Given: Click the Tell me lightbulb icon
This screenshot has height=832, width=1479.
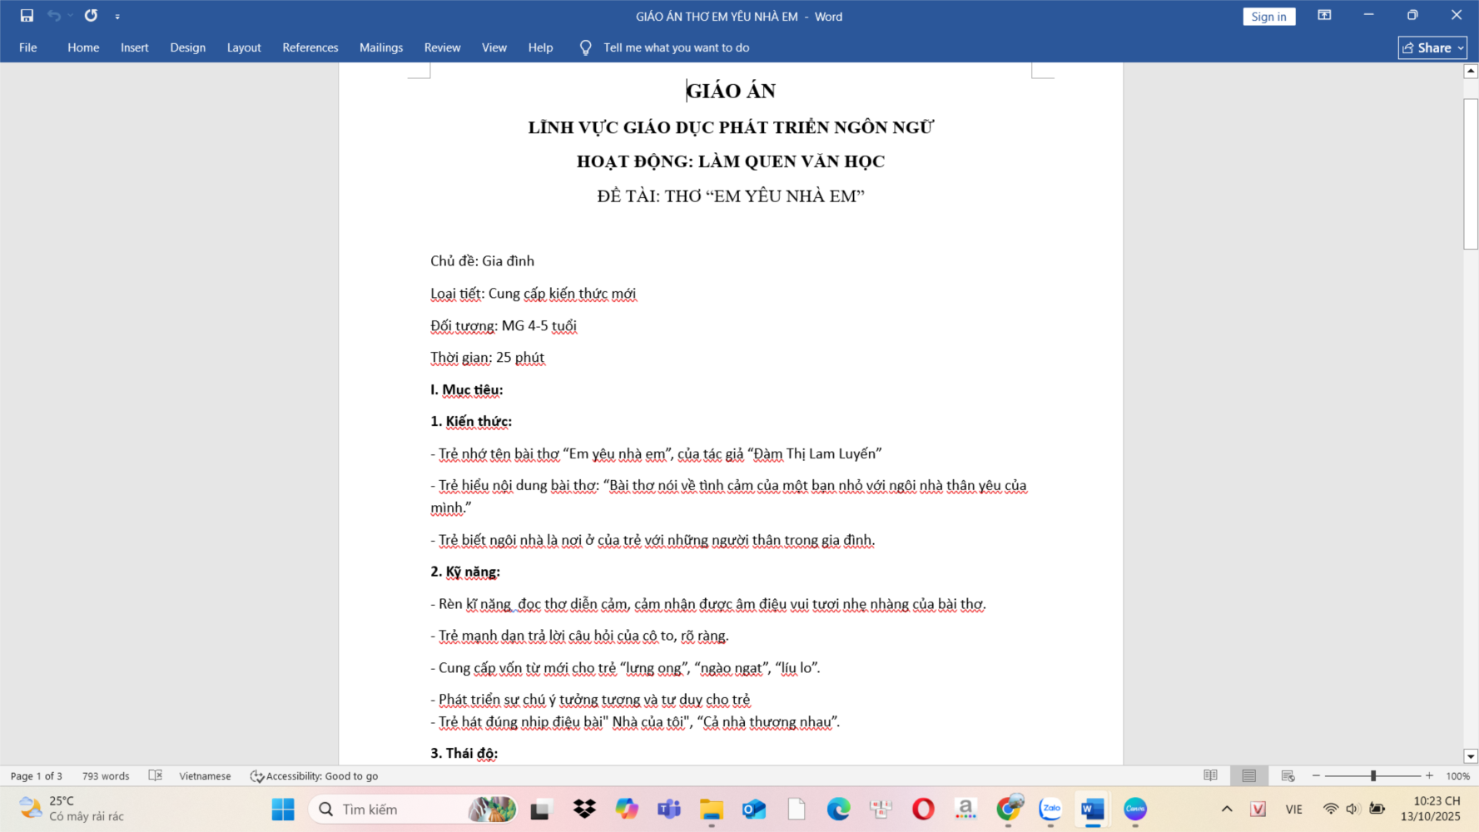Looking at the screenshot, I should click(x=585, y=48).
